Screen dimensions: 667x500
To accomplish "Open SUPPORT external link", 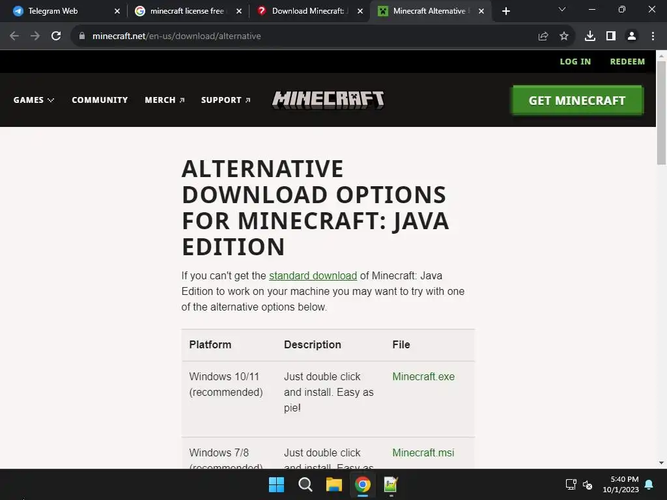I will click(x=225, y=100).
